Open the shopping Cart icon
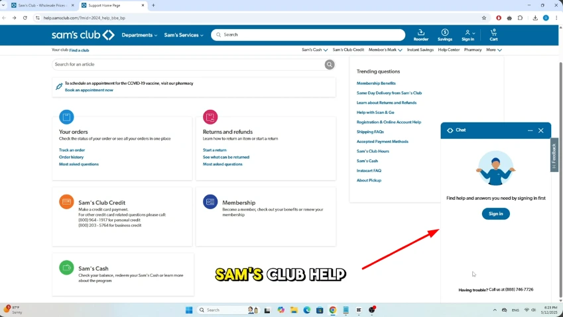This screenshot has width=563, height=317. (x=493, y=35)
